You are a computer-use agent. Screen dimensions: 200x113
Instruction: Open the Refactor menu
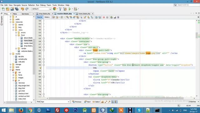tap(32, 5)
